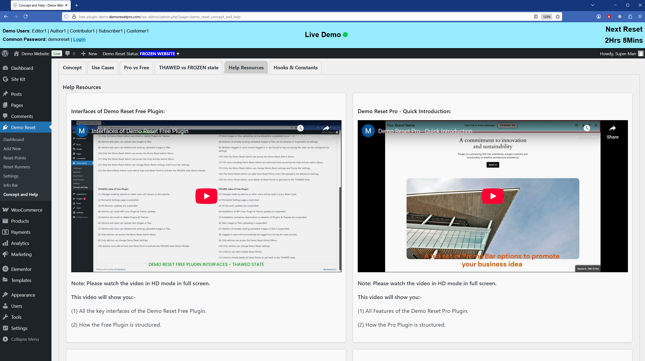This screenshot has height=361, width=645.
Task: Switch to the Hooks & Constants tab
Action: 295,68
